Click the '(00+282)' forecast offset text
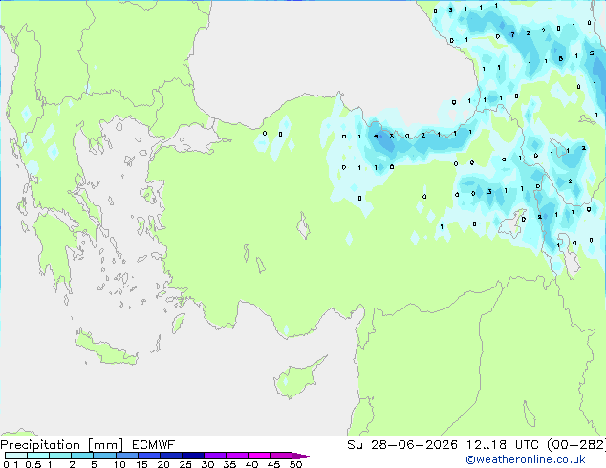This screenshot has height=468, width=606. (x=575, y=445)
